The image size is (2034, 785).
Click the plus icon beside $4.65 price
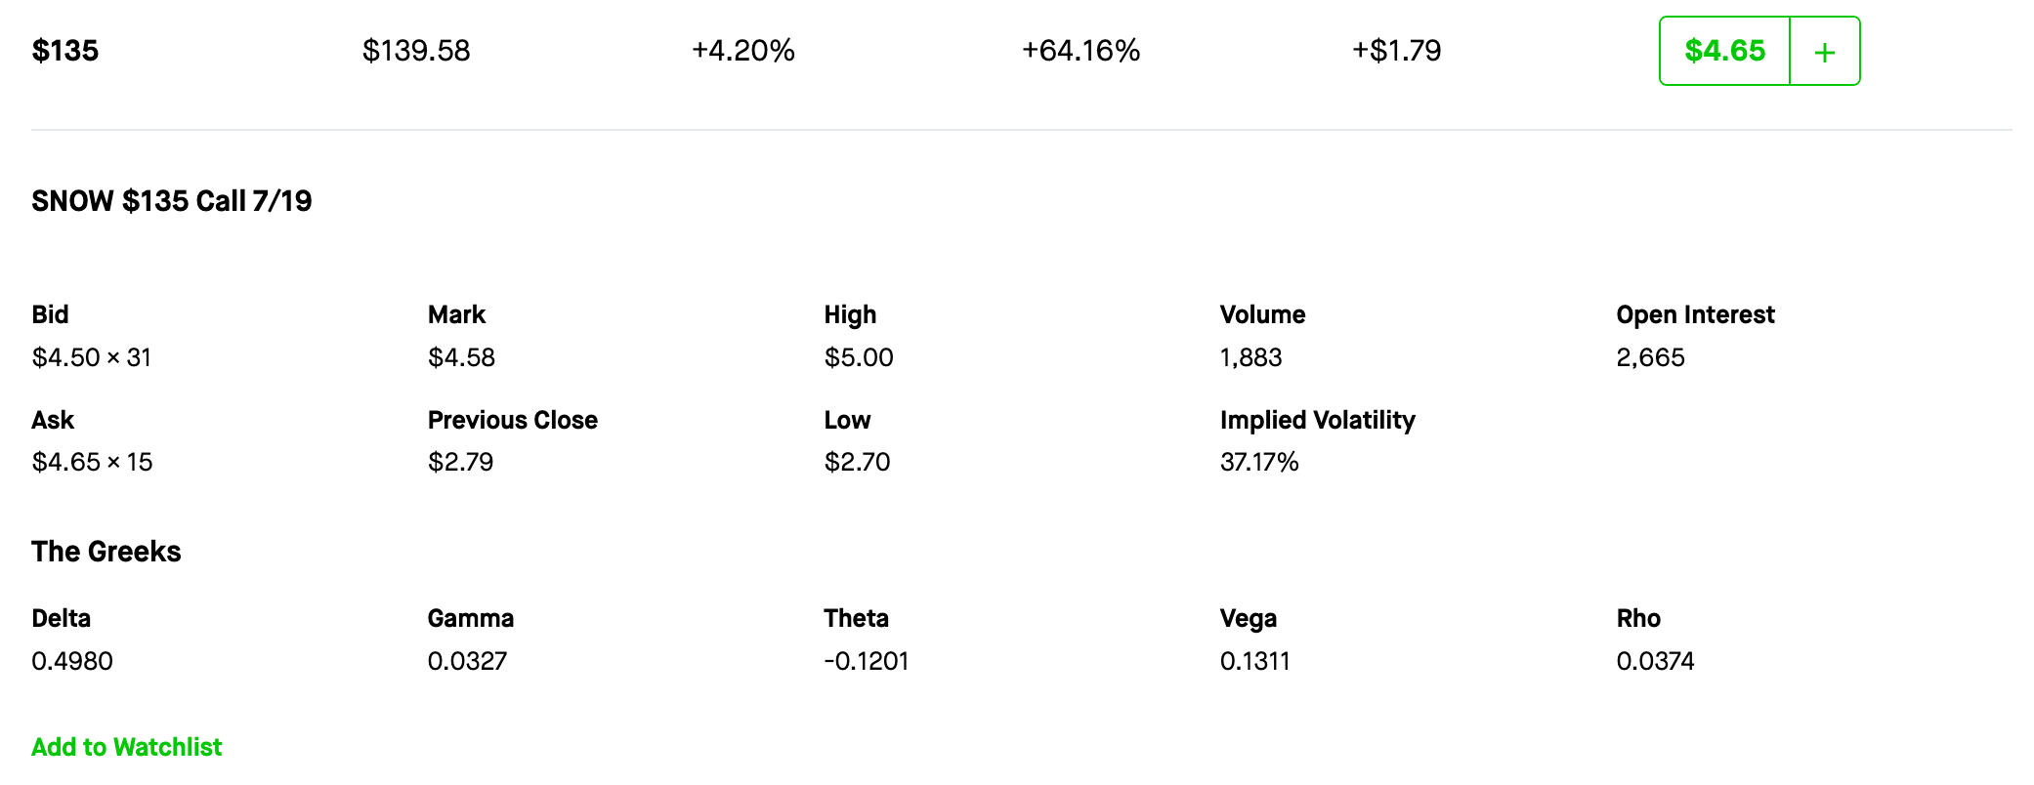pos(1824,52)
